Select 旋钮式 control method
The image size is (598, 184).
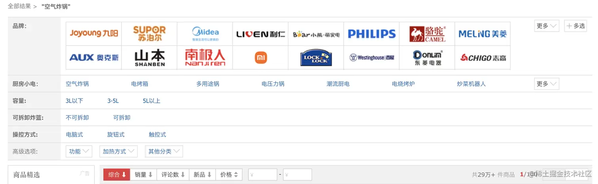[x=116, y=135]
